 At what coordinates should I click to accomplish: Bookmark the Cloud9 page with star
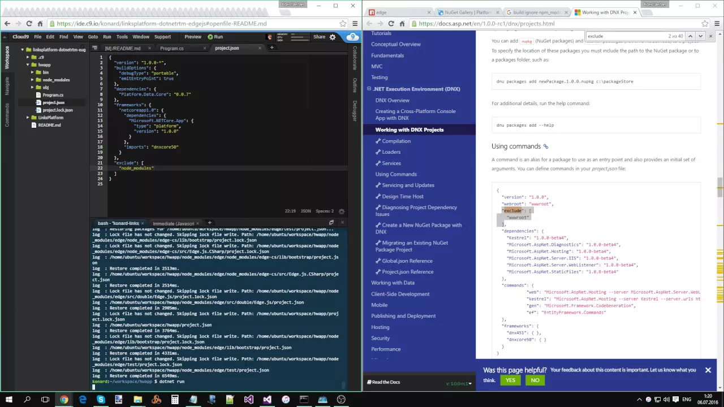343,23
